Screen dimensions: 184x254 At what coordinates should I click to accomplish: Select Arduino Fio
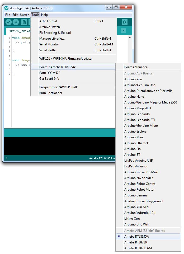coord(148,149)
